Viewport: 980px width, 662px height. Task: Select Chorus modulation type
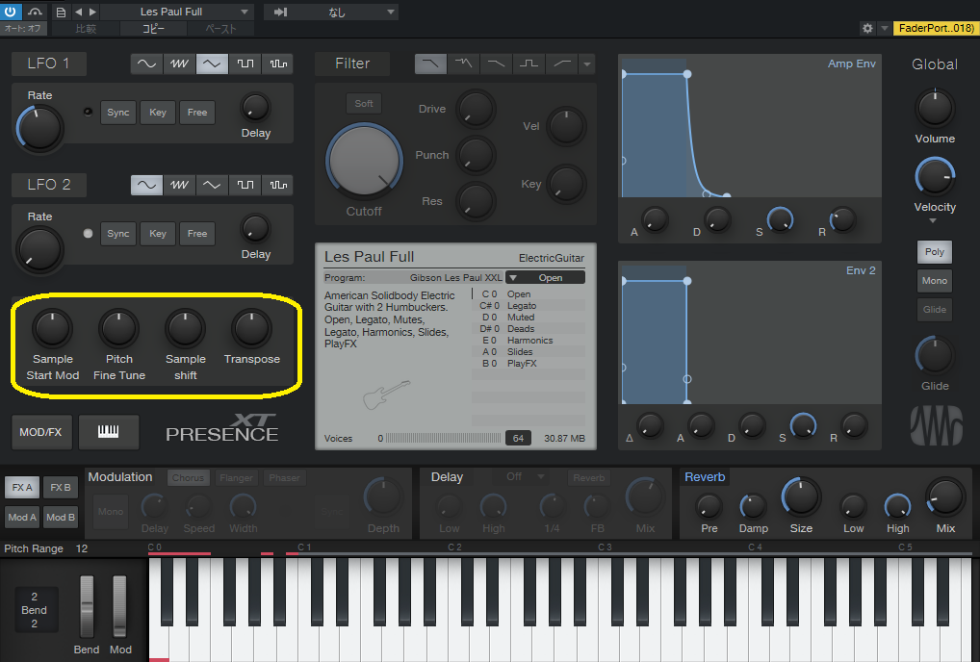tap(188, 478)
